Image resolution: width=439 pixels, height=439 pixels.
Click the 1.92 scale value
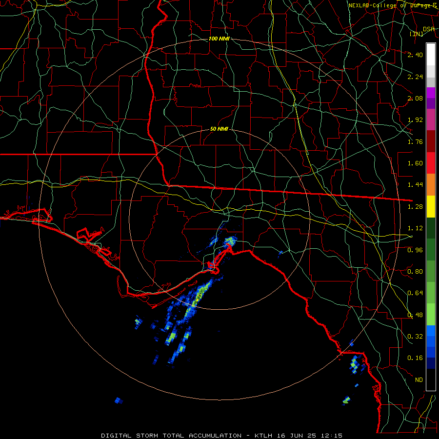415,120
